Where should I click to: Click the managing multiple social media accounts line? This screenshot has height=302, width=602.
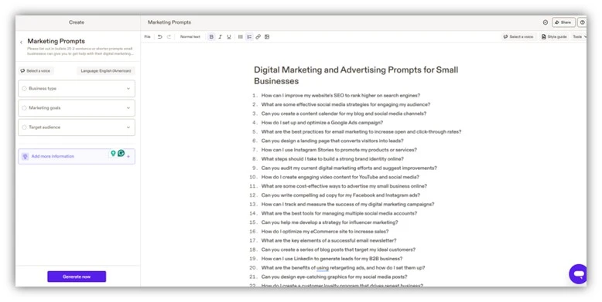339,213
